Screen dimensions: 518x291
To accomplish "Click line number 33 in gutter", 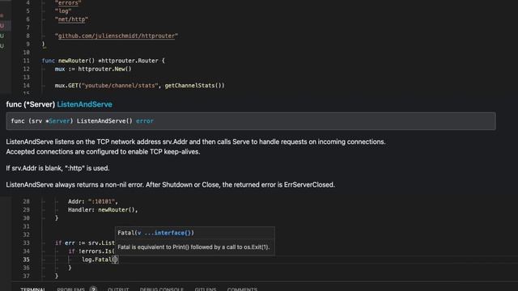I will tap(26, 242).
